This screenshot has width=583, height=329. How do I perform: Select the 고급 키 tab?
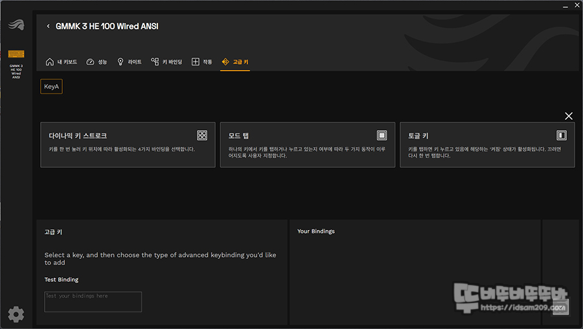tap(235, 62)
